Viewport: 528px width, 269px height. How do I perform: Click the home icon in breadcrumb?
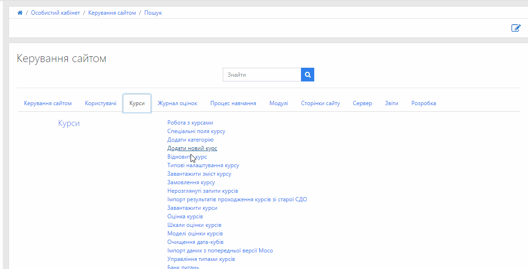tap(20, 13)
